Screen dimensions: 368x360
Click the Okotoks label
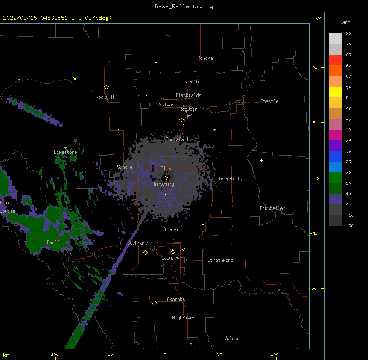[x=176, y=299]
